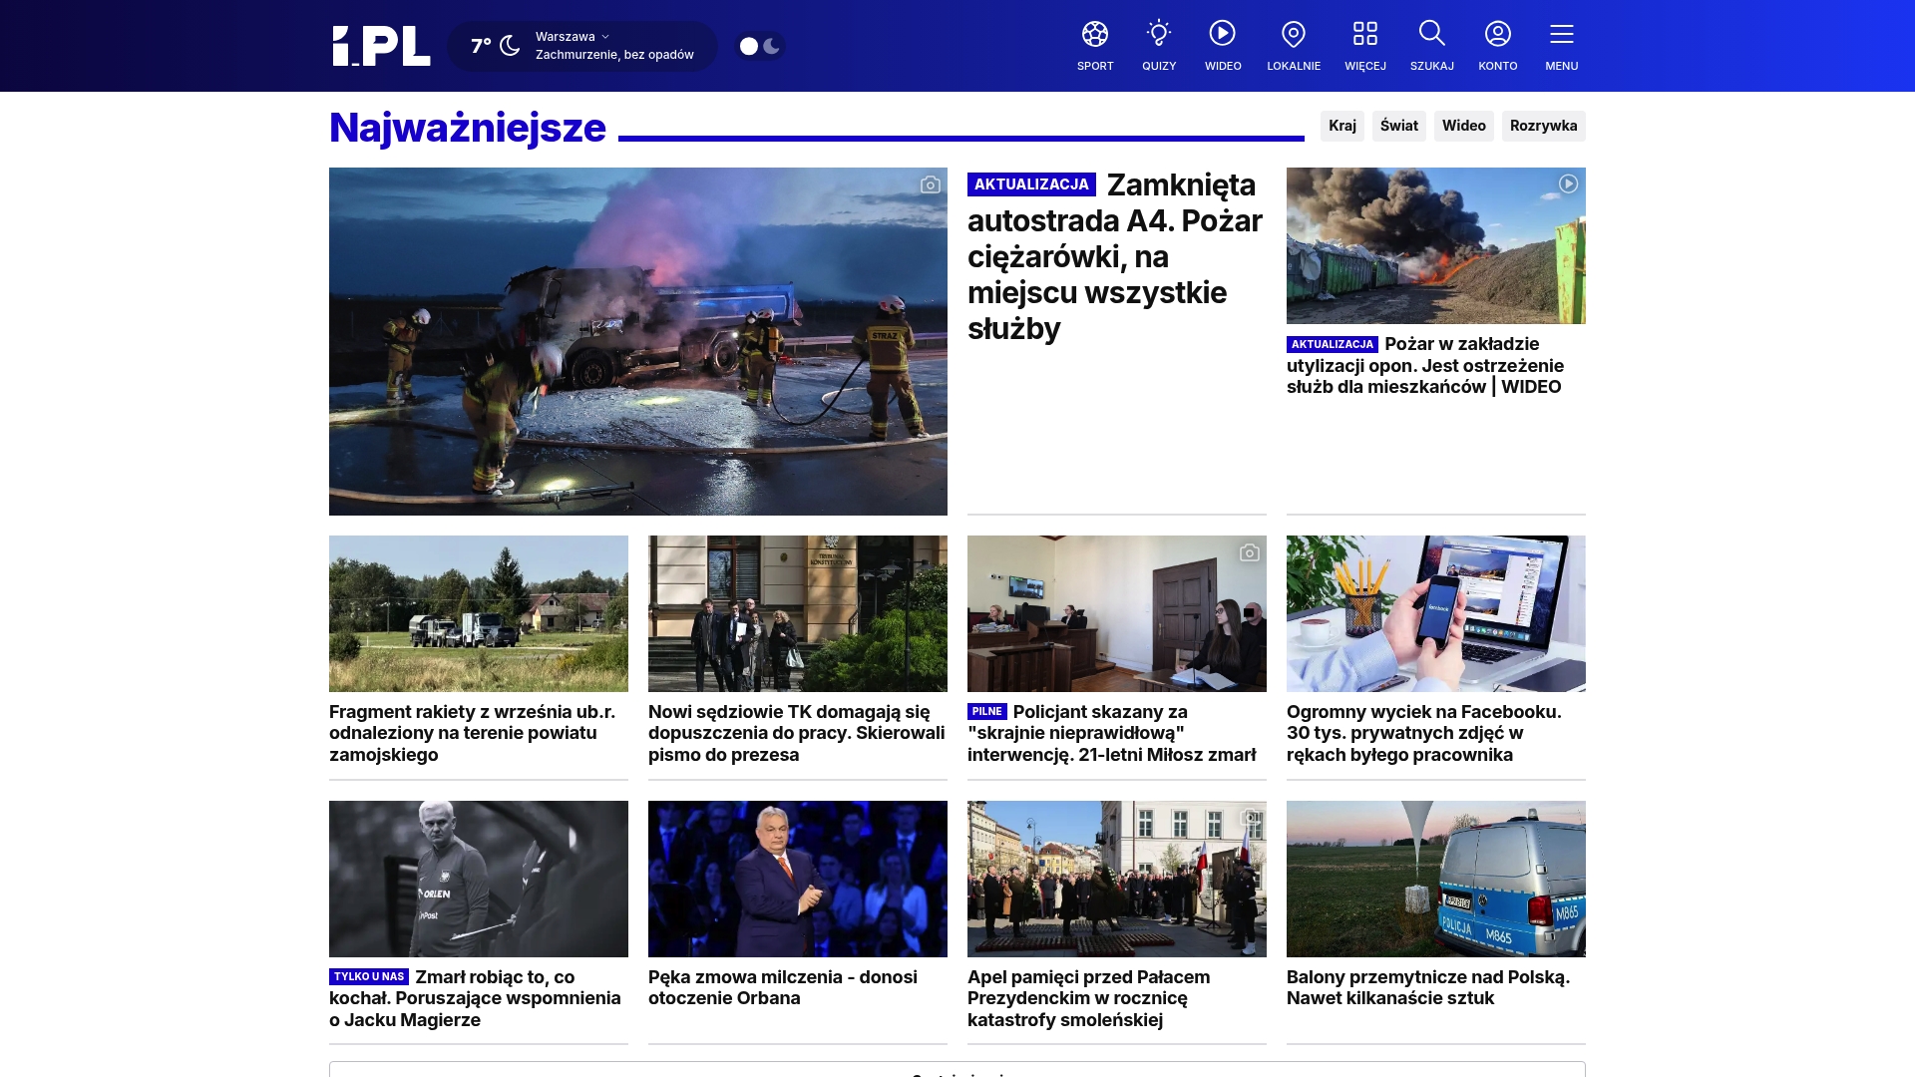This screenshot has width=1915, height=1077.
Task: Click the camera icon on courtroom photo
Action: coord(1251,552)
